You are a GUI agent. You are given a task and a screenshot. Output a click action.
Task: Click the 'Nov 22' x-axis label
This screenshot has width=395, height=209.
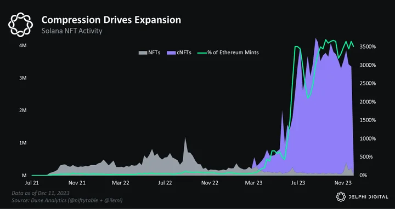coord(210,183)
